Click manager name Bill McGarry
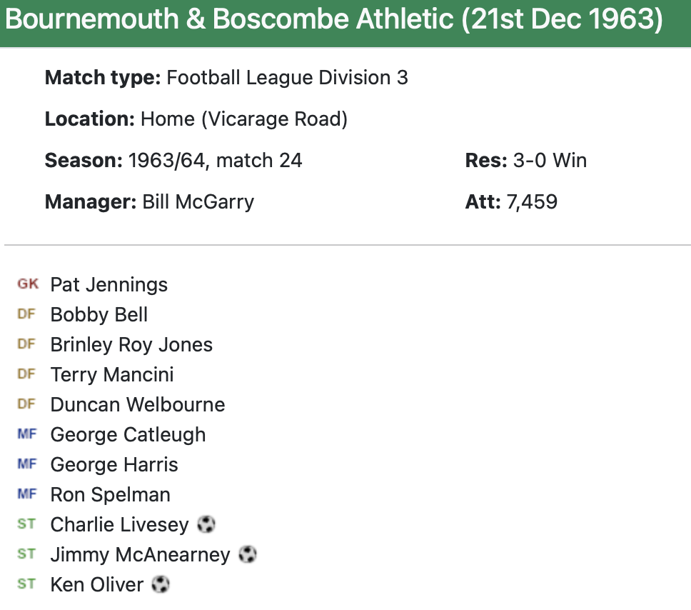 pos(198,202)
